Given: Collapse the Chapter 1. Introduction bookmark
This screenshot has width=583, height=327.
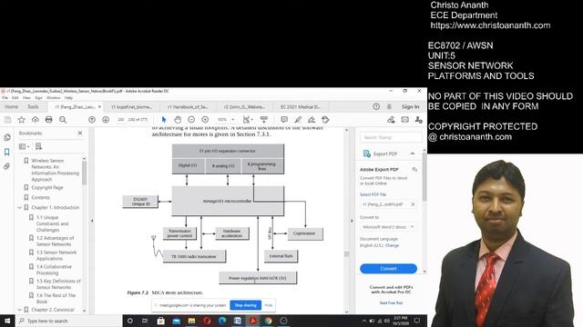Looking at the screenshot, I should coord(20,208).
